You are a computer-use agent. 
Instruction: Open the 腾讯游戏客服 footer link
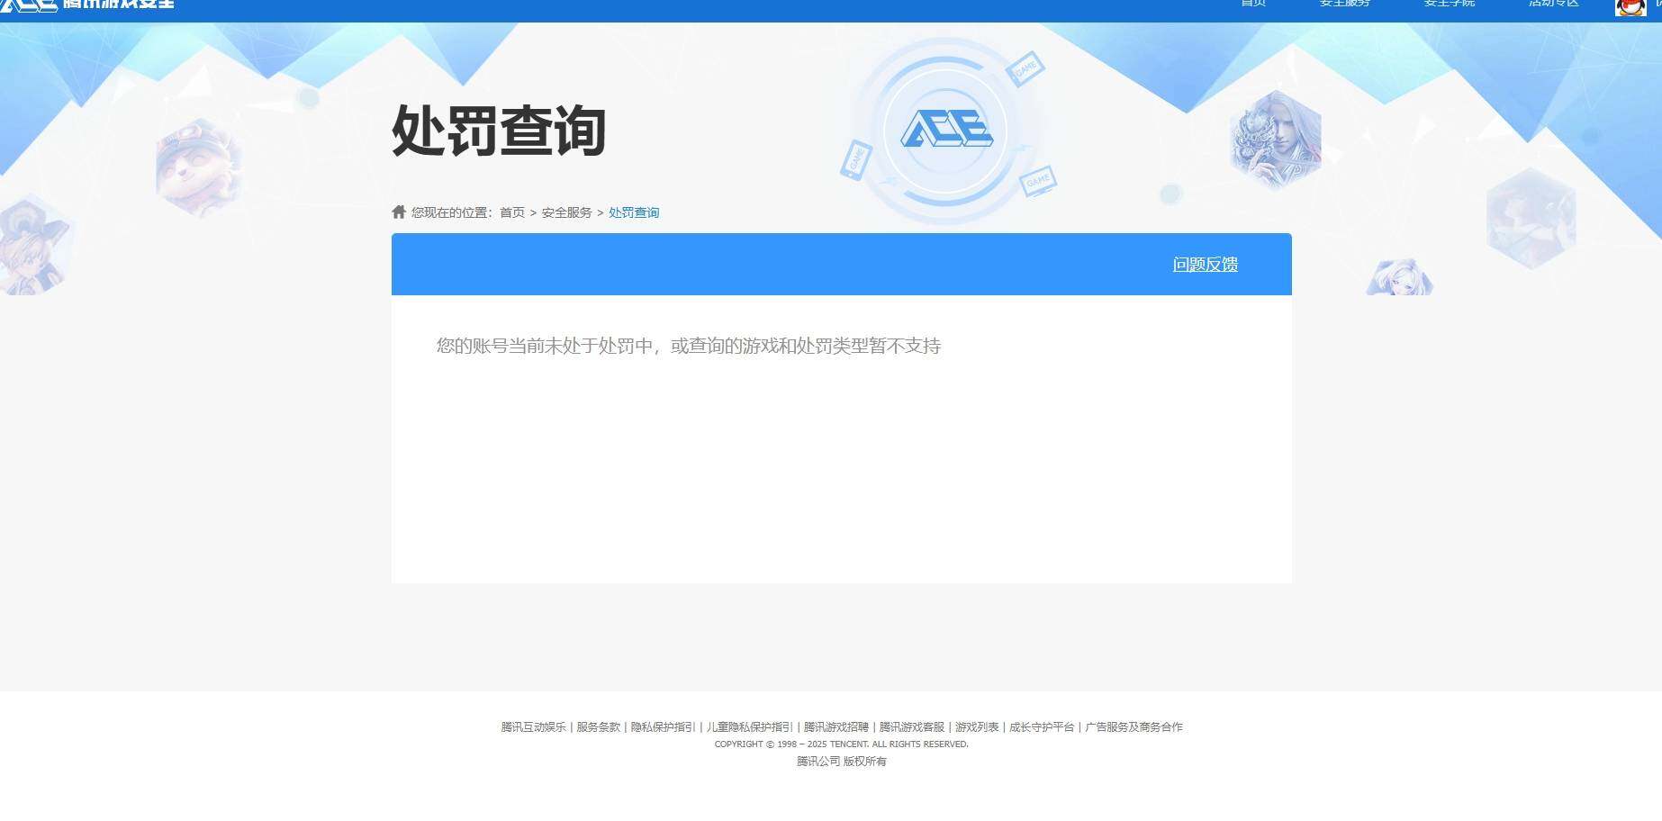coord(912,727)
